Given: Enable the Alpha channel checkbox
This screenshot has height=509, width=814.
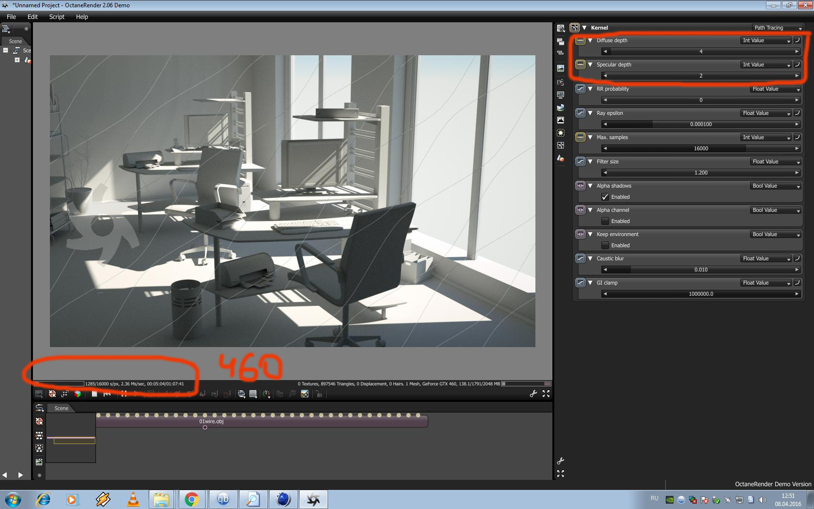Looking at the screenshot, I should click(x=605, y=221).
